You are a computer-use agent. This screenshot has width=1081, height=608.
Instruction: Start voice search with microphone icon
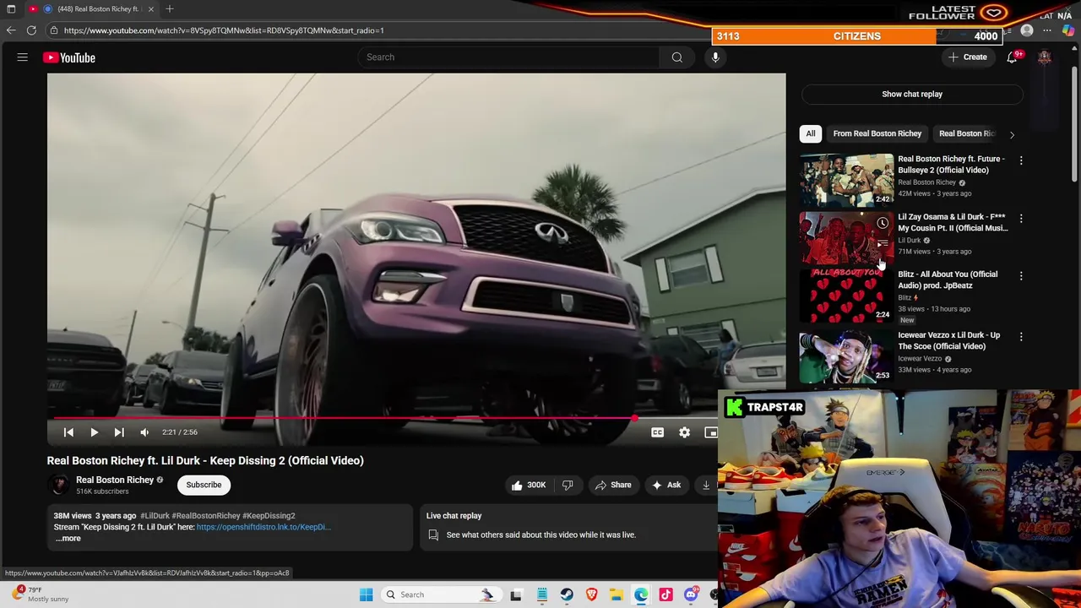pos(715,57)
